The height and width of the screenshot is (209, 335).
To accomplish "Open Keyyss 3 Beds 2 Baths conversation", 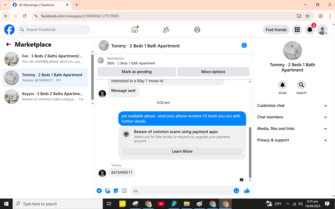I will 45,97.
